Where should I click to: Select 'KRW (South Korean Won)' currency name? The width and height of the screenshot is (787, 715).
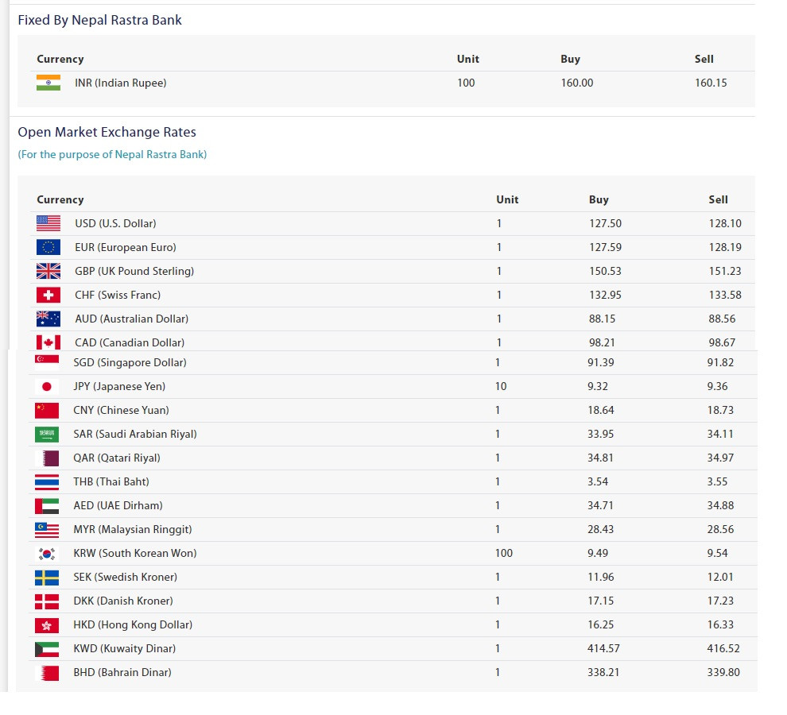pos(135,554)
